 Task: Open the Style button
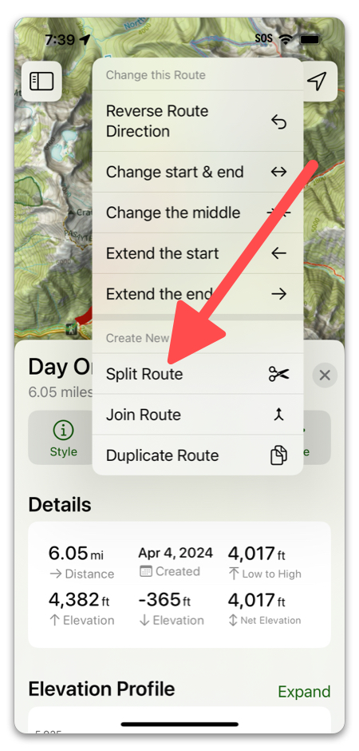[x=63, y=438]
